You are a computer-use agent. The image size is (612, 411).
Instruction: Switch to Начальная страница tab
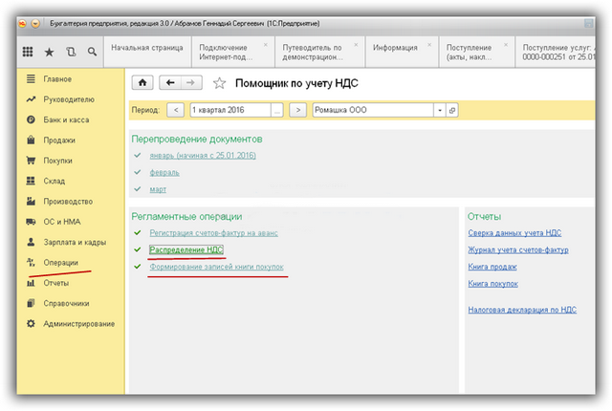pyautogui.click(x=147, y=52)
